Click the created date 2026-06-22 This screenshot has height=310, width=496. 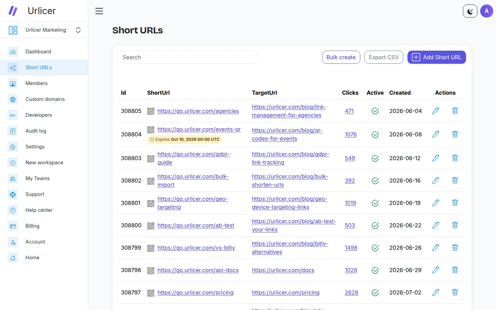point(405,225)
